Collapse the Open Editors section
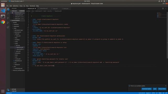This screenshot has width=168, height=94. (18, 11)
